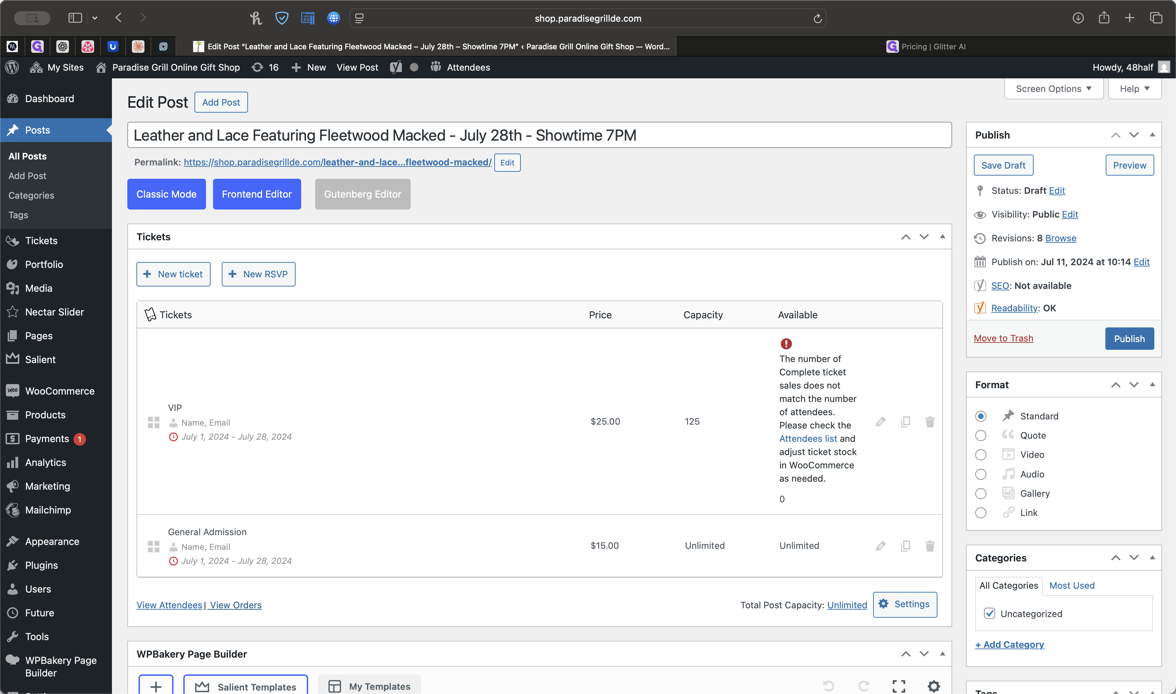Select the Quote post format
Screen dimensions: 1176x694
pyautogui.click(x=980, y=435)
